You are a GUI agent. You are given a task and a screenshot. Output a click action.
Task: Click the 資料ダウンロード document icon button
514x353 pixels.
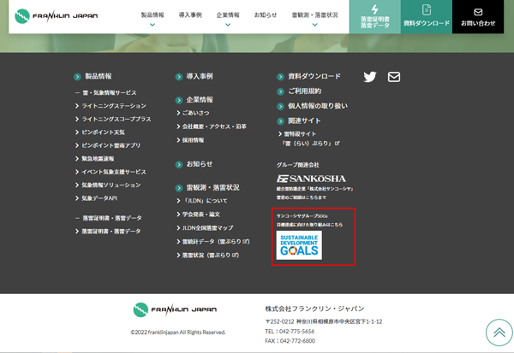pos(426,16)
